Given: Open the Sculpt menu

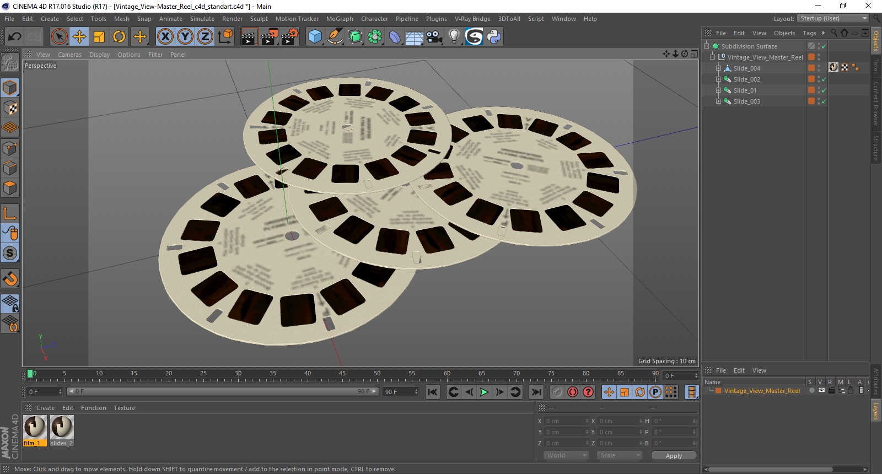Looking at the screenshot, I should point(259,19).
